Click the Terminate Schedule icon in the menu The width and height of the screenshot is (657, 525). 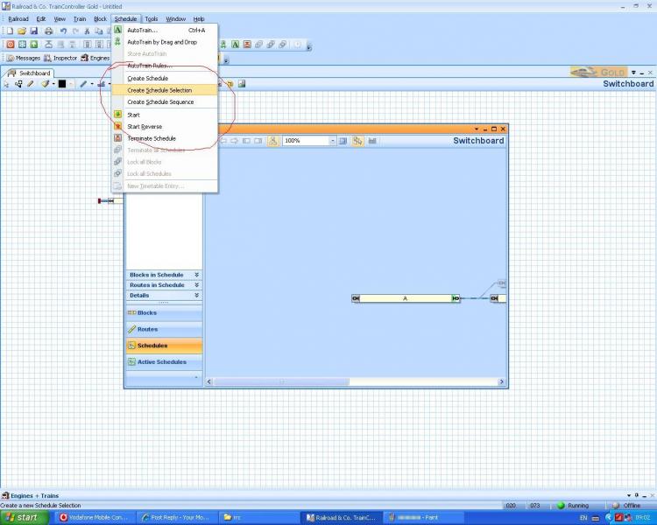click(x=117, y=138)
